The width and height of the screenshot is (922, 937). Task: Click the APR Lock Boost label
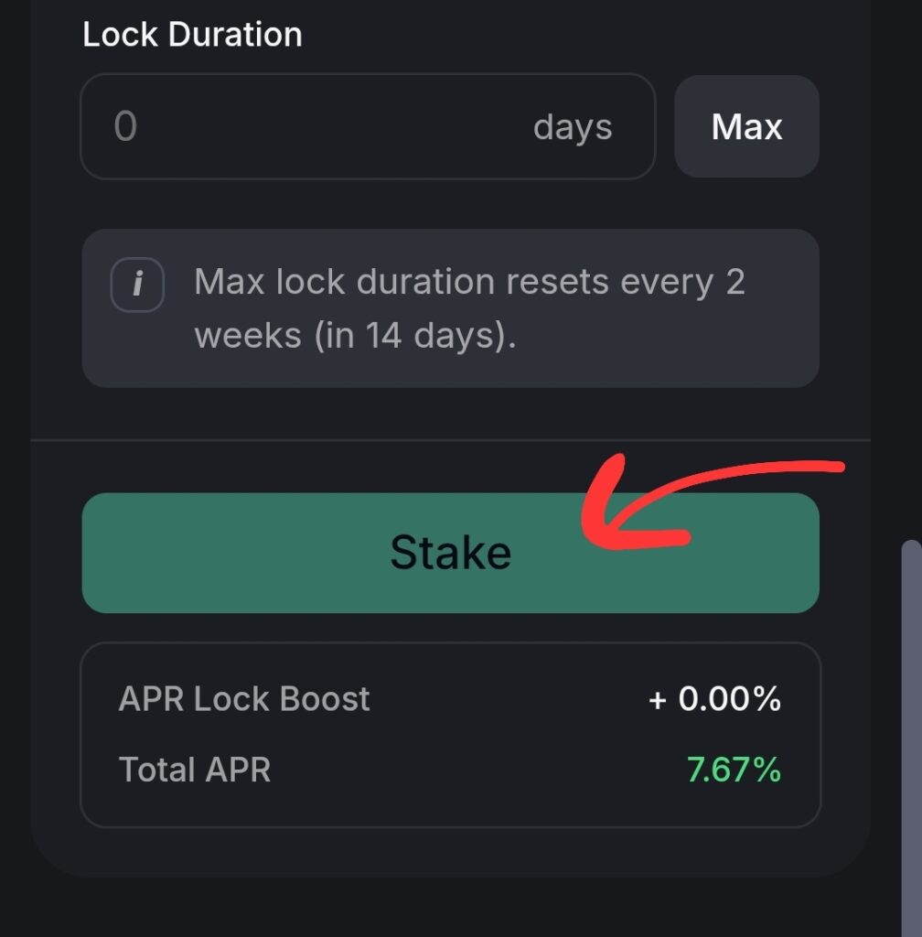(x=244, y=699)
